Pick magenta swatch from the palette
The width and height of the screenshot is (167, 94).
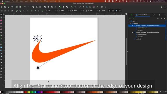coord(42,92)
